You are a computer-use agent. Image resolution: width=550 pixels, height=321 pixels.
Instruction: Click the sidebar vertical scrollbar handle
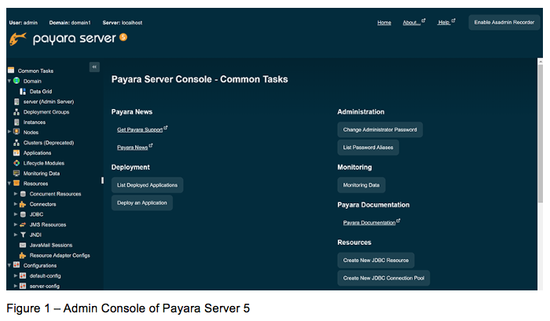coord(102,181)
